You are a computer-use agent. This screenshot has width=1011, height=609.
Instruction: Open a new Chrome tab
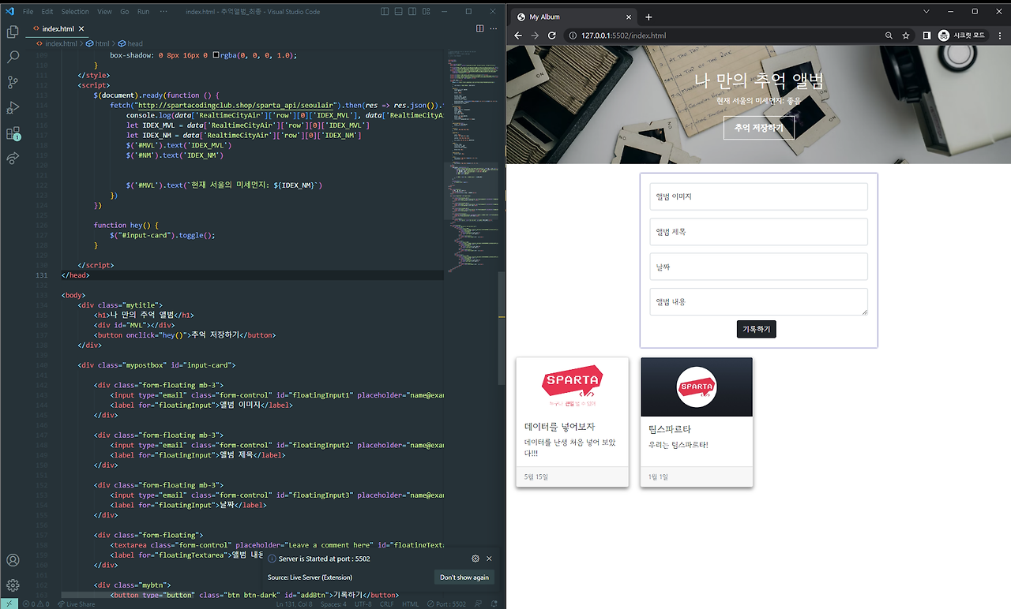[648, 17]
